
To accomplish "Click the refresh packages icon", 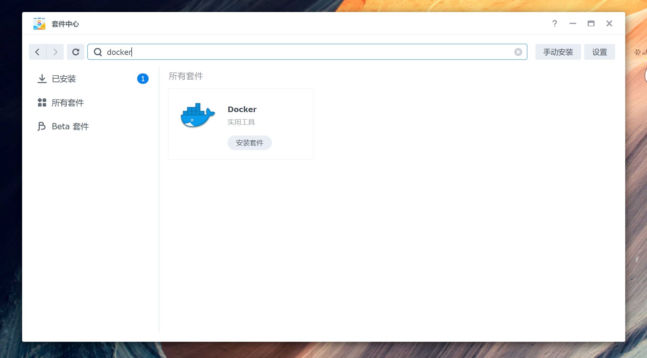I will pyautogui.click(x=76, y=52).
